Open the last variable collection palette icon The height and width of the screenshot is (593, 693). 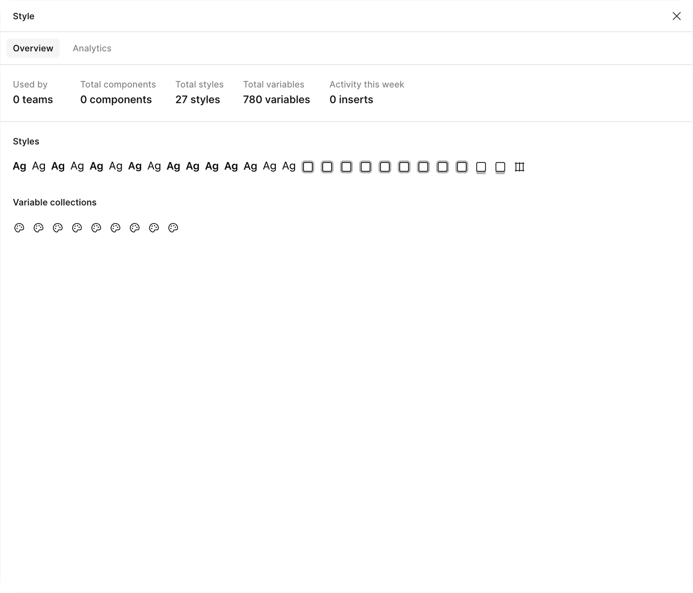173,228
